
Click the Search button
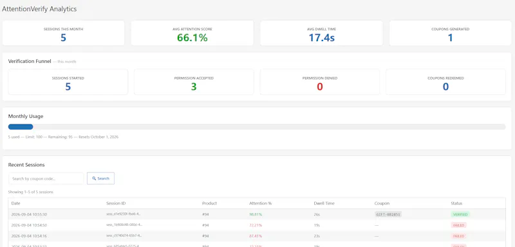100,178
